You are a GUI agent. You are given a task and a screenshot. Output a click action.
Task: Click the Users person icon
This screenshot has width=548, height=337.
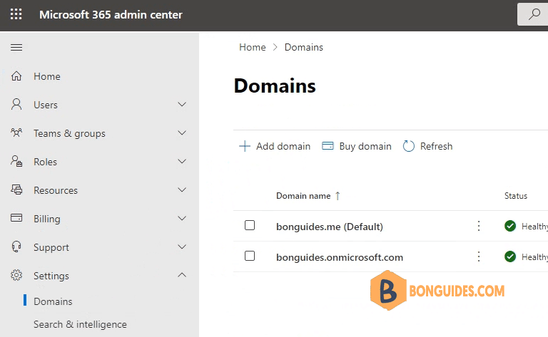[16, 104]
